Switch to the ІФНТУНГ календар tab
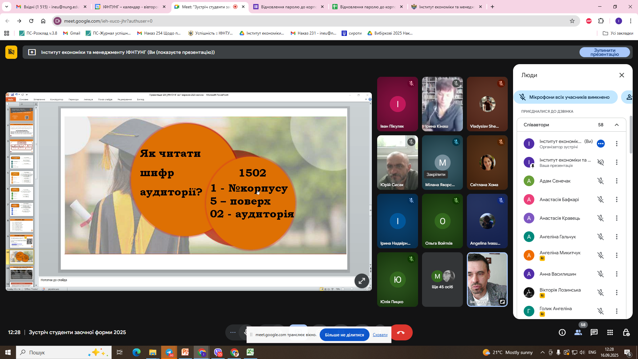Viewport: 638px width, 359px height. pos(130,7)
